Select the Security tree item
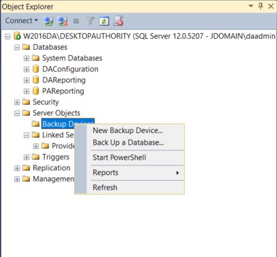This screenshot has width=277, height=257. click(46, 102)
